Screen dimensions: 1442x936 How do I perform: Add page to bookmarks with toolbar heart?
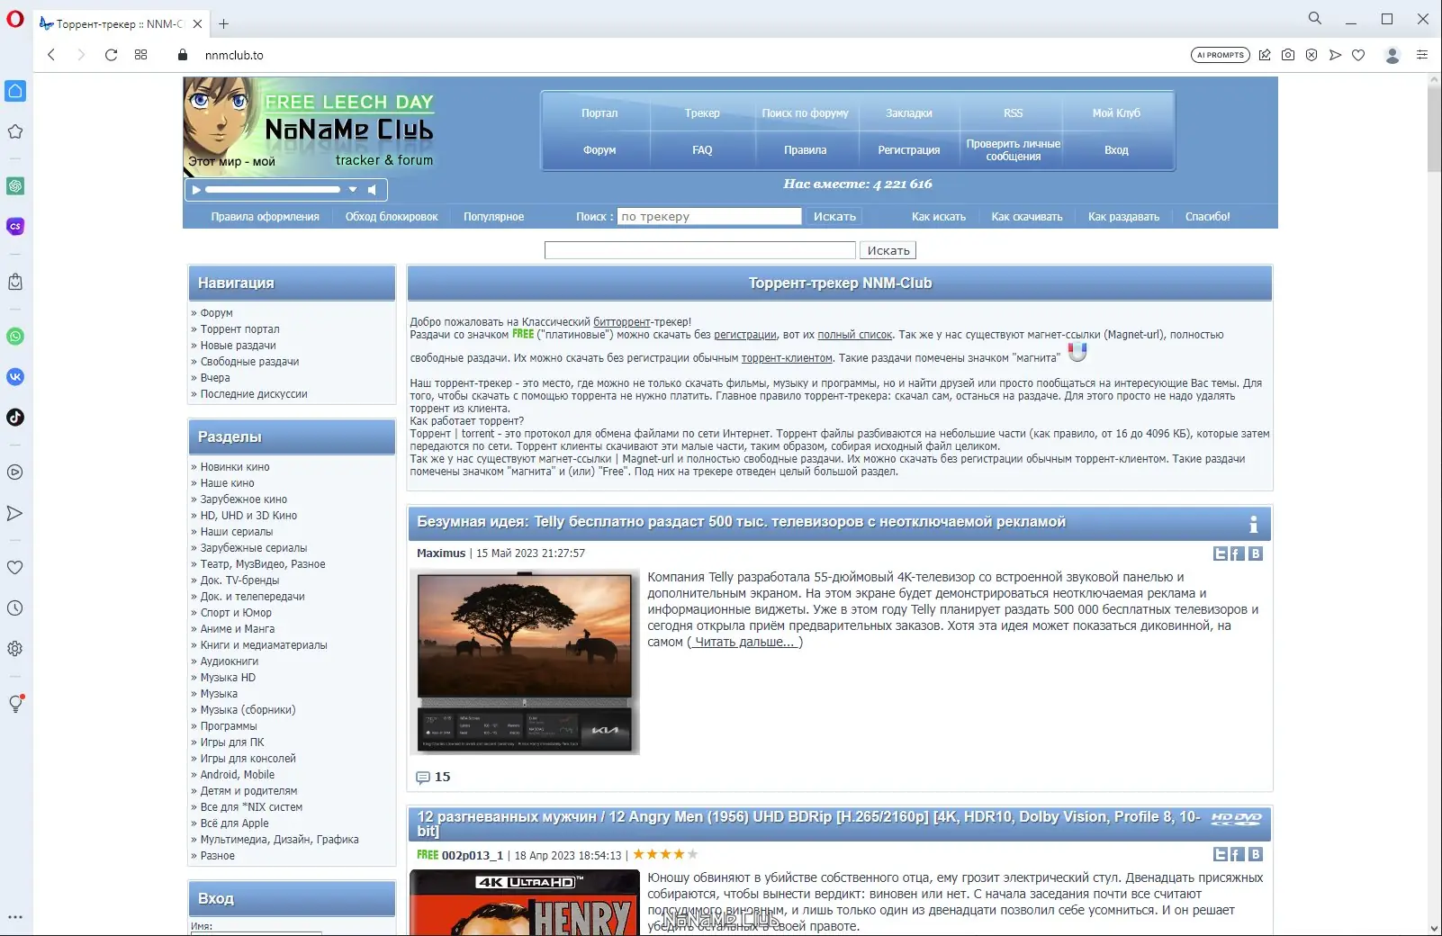(1358, 55)
